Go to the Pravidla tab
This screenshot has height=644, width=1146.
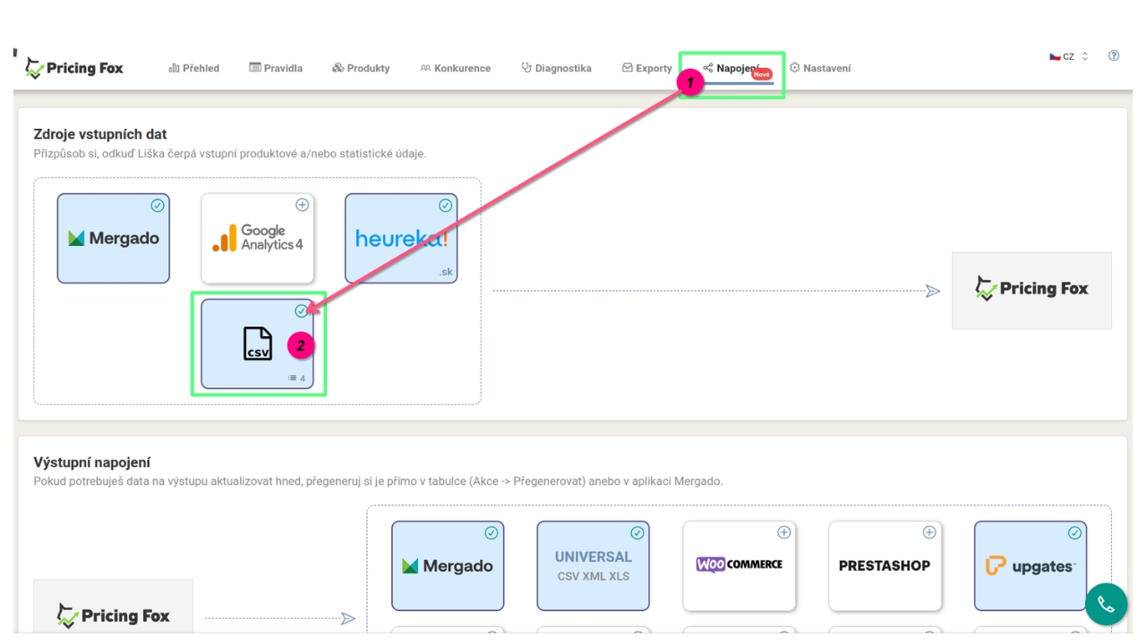[276, 68]
